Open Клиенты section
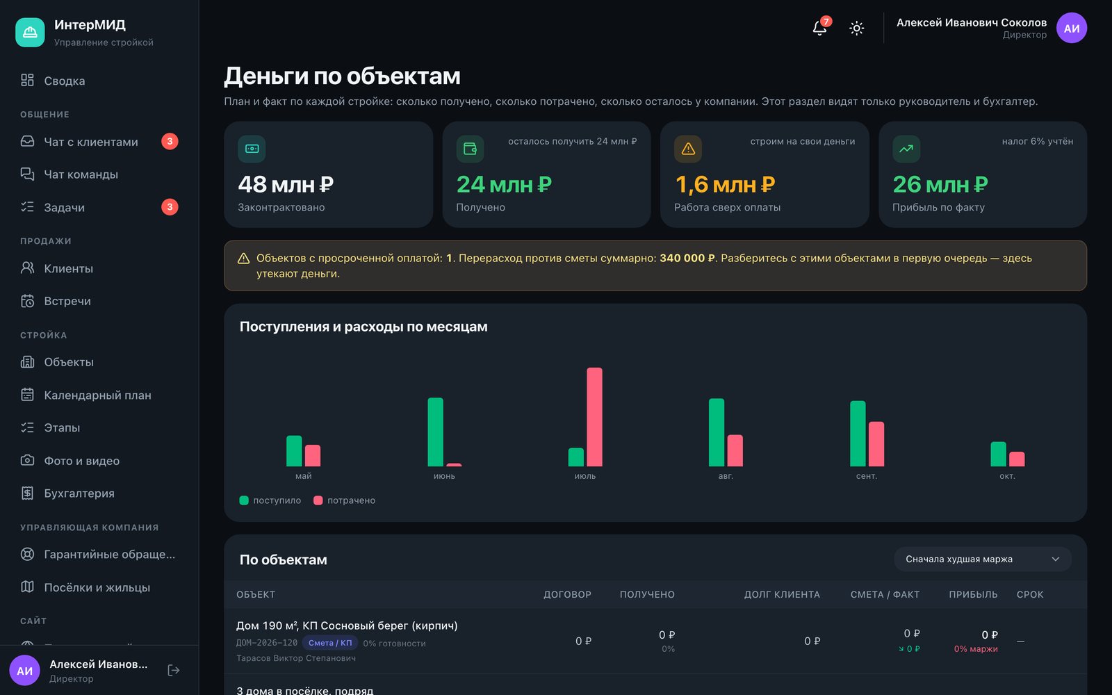 click(99, 268)
